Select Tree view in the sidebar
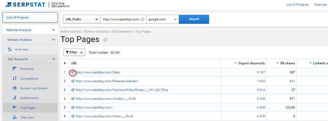The height and width of the screenshot is (121, 328). (27, 118)
